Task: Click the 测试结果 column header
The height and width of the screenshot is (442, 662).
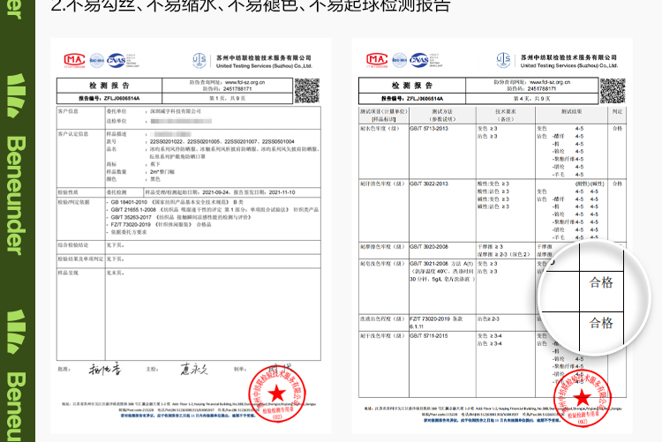Action: [571, 111]
